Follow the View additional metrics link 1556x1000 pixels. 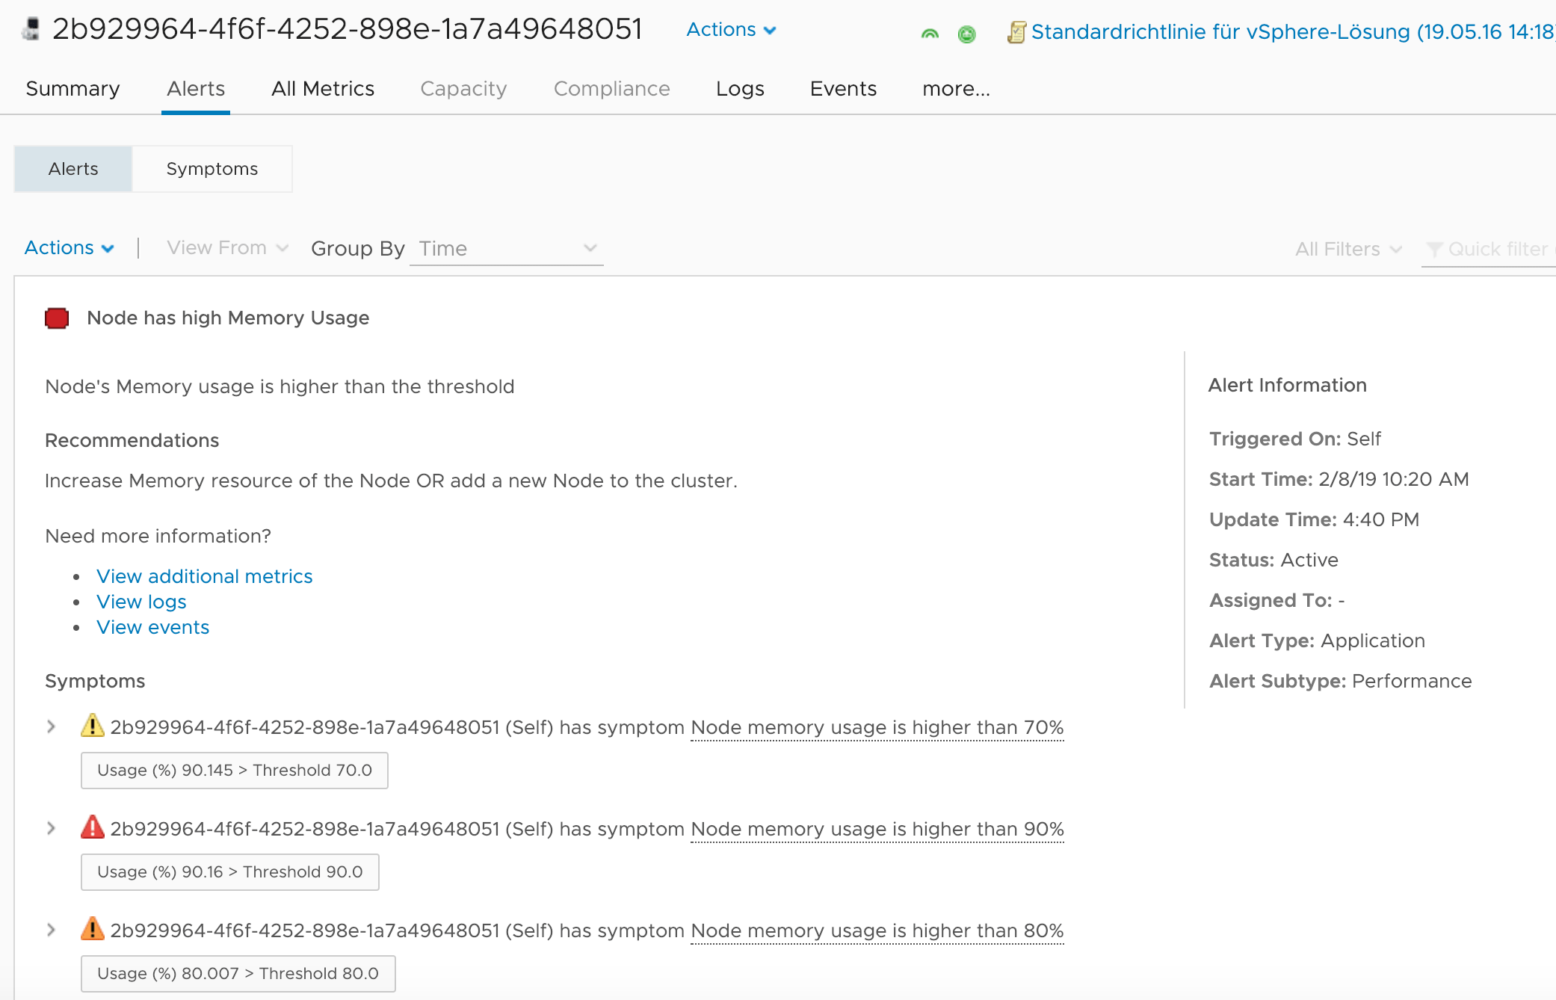204,575
